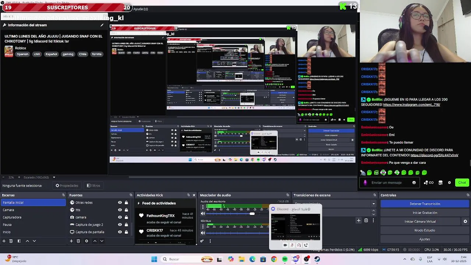The height and width of the screenshot is (265, 471).
Task: Undock the Fuentes panel
Action: click(x=131, y=195)
